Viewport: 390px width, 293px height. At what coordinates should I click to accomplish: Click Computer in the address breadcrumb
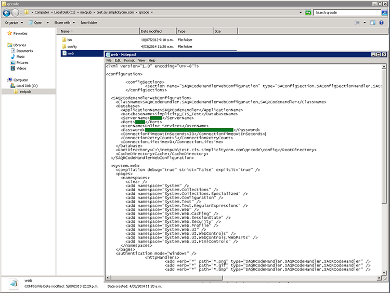(42, 12)
